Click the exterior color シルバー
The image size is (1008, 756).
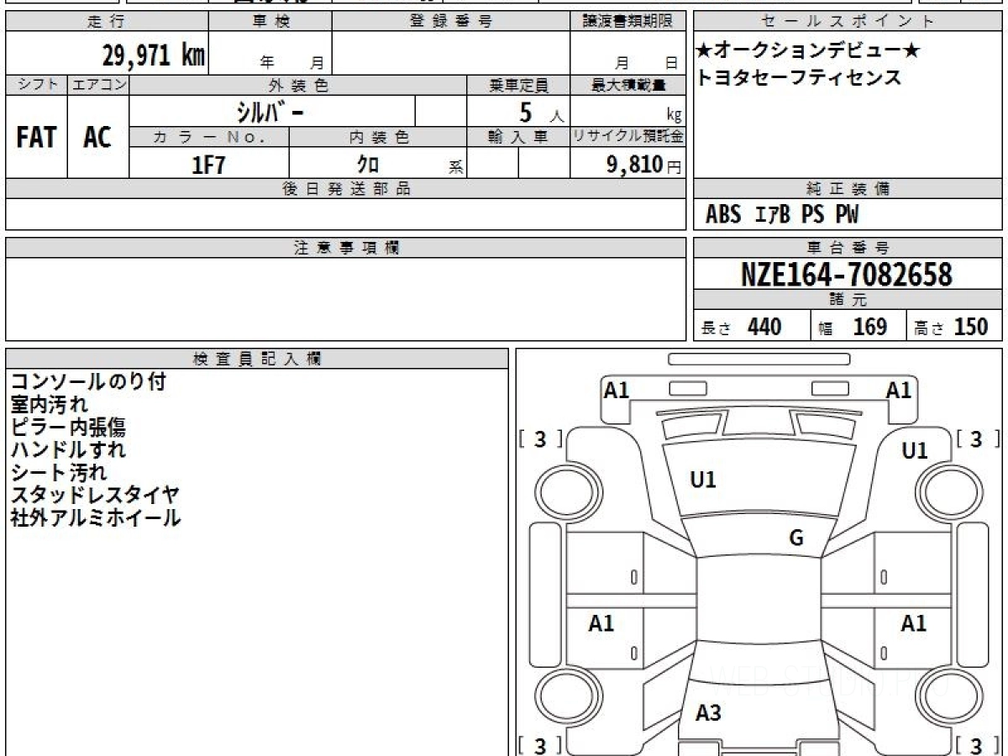coord(269,111)
